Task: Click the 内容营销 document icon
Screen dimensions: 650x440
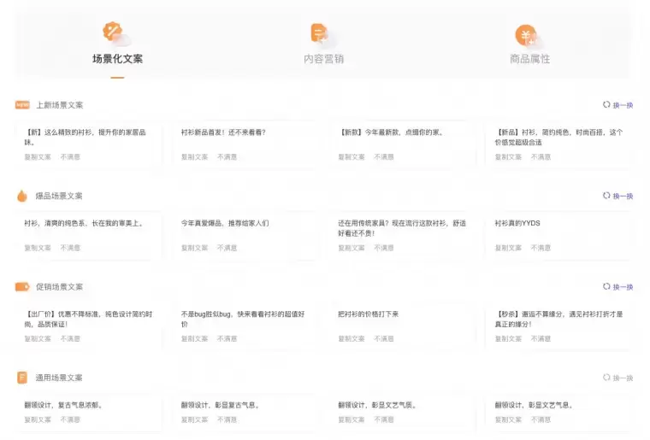Action: point(319,33)
